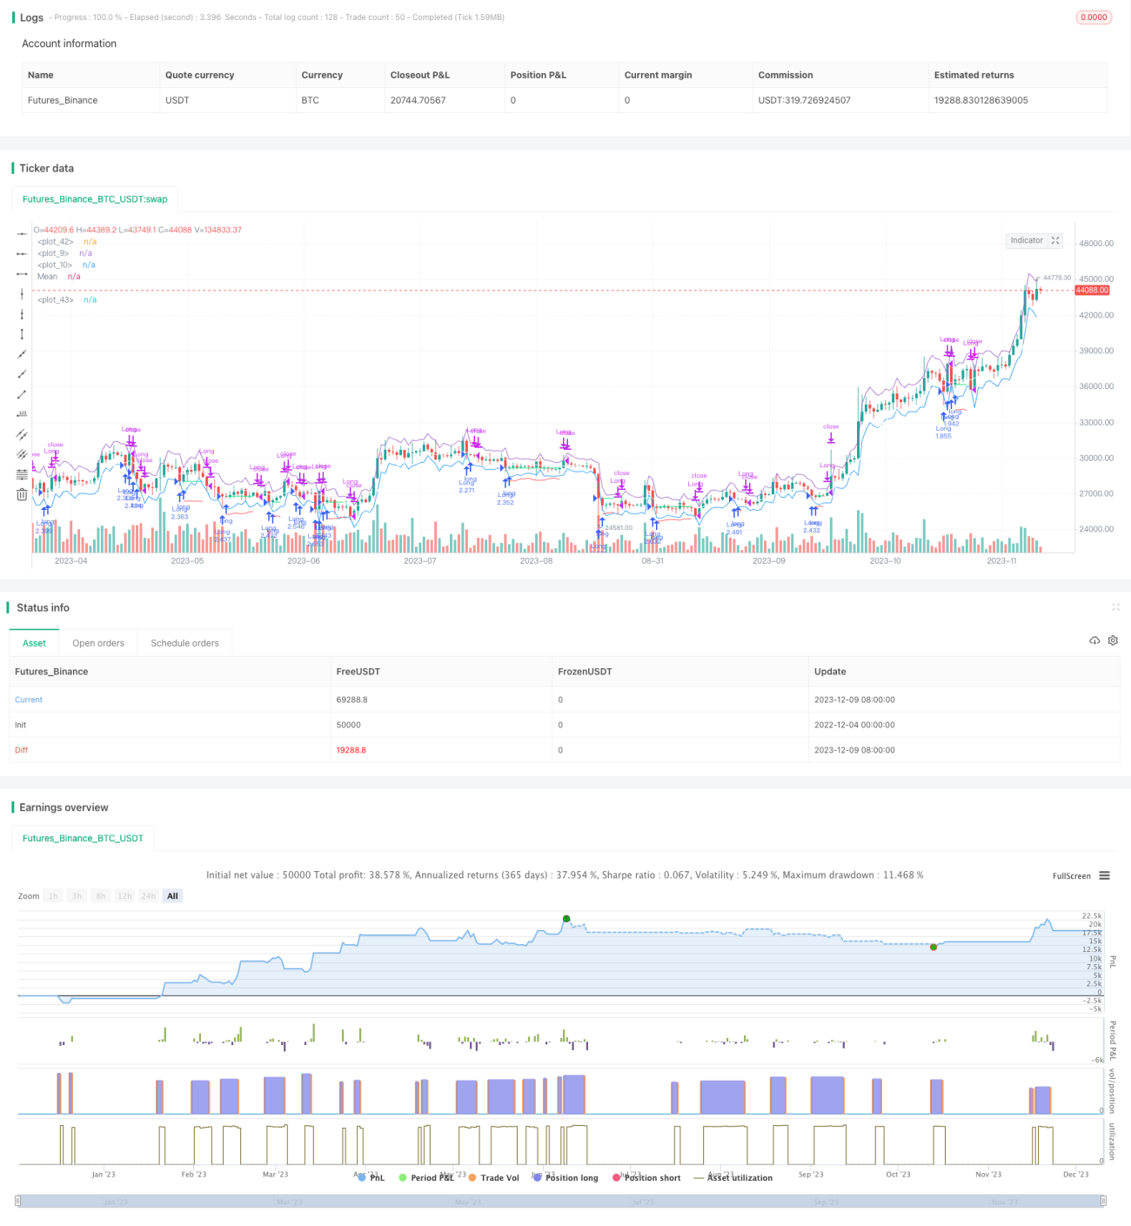
Task: Set zoom range to 24h
Action: [149, 896]
